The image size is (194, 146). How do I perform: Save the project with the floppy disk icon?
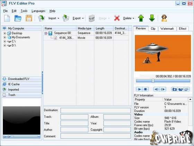tap(29, 18)
